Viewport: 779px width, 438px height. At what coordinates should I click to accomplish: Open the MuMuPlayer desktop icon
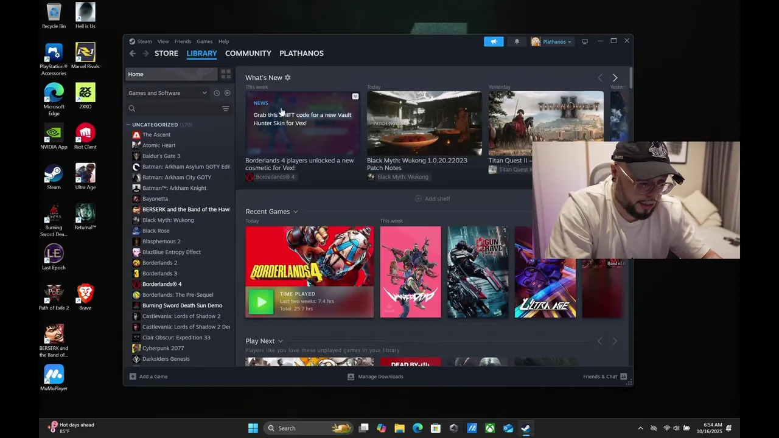coord(54,377)
